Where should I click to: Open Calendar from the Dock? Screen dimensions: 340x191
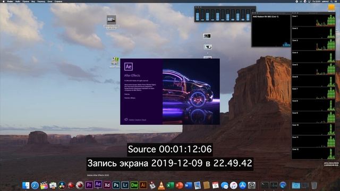[215, 185]
